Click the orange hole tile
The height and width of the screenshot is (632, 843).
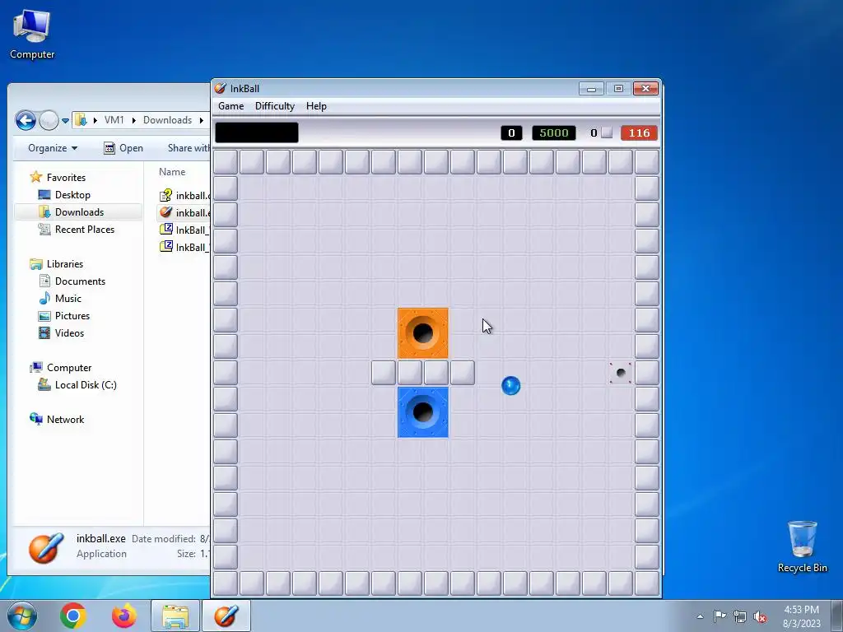click(x=422, y=333)
